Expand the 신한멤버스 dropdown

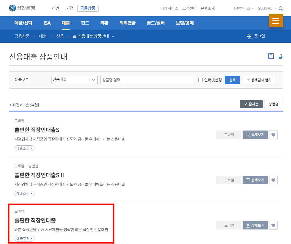coord(243,9)
